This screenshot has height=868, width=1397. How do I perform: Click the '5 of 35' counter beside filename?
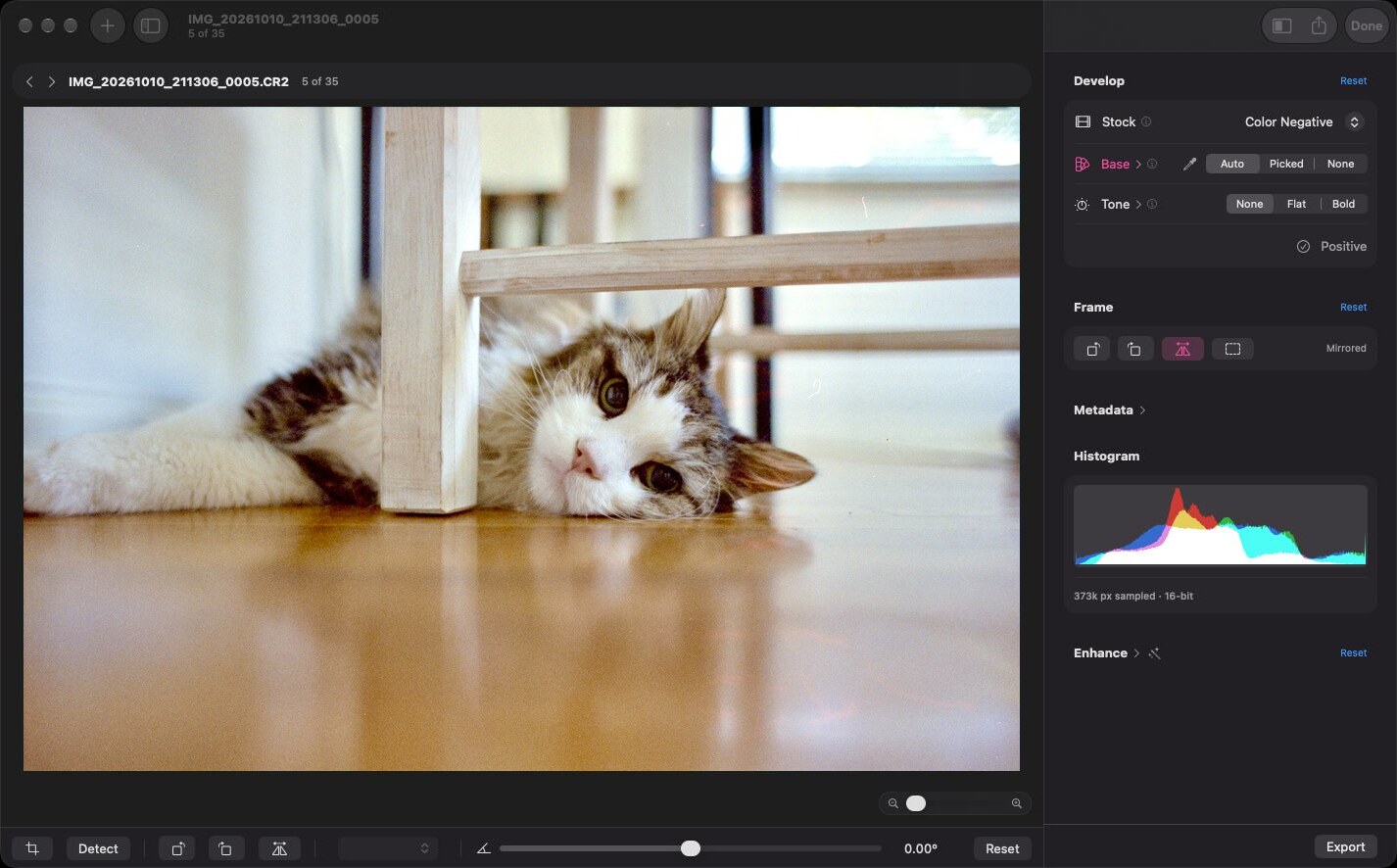[x=319, y=81]
